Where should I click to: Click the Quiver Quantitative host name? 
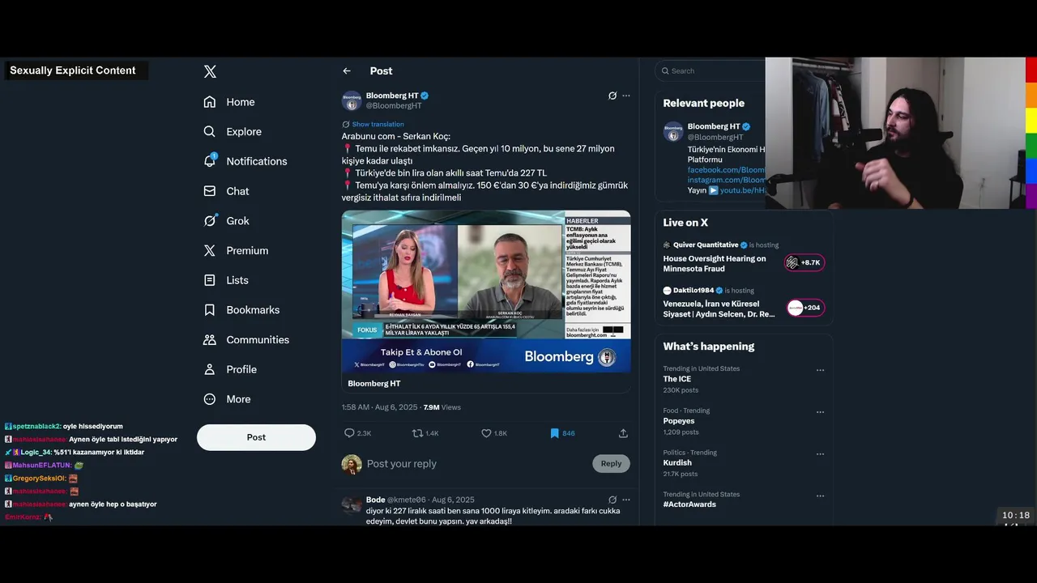click(706, 245)
